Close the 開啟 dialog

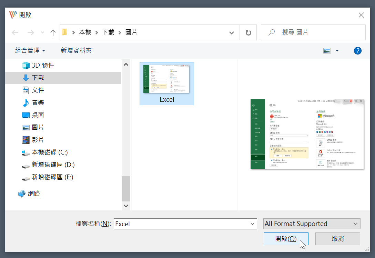(x=361, y=15)
